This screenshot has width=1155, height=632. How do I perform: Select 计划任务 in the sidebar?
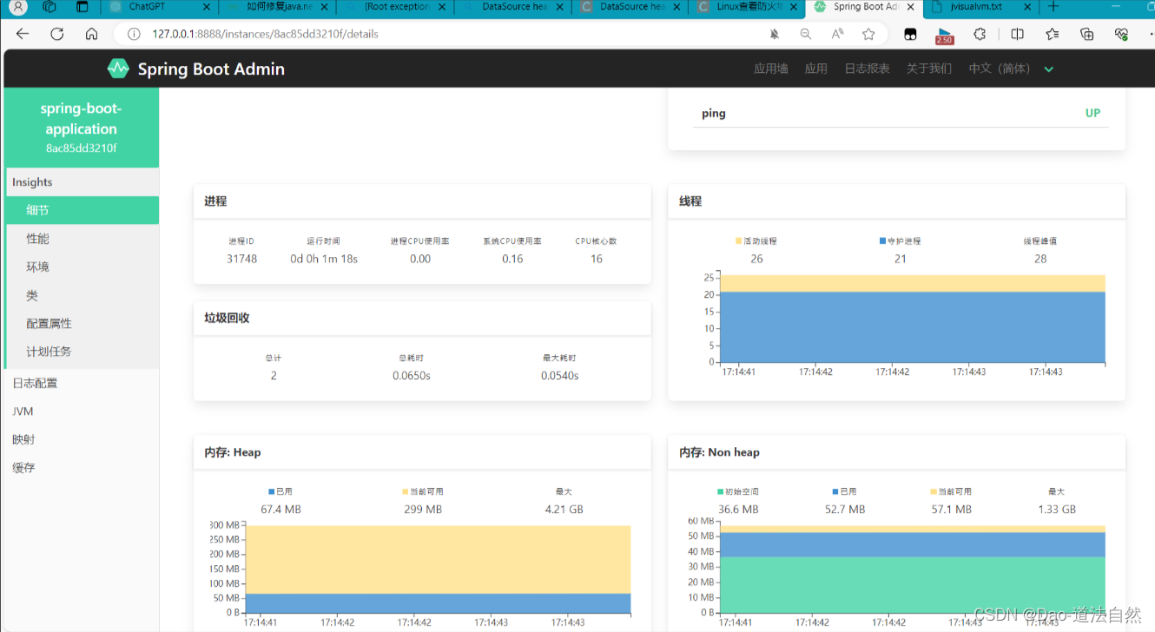82,352
